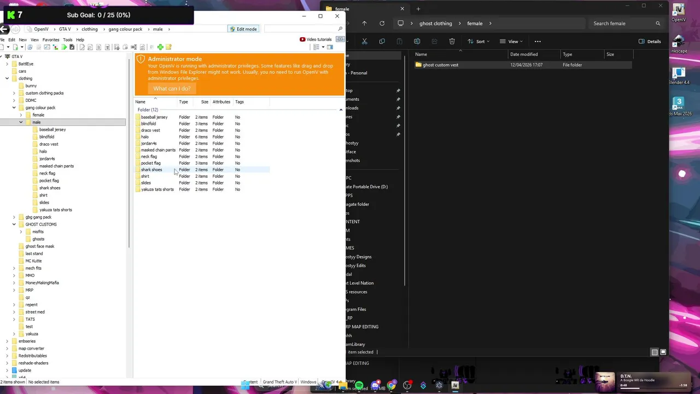
Task: Expand the custom clothing packs tree node
Action: (x=14, y=93)
